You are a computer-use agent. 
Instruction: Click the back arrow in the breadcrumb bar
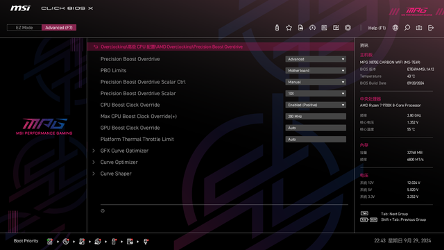tap(96, 47)
